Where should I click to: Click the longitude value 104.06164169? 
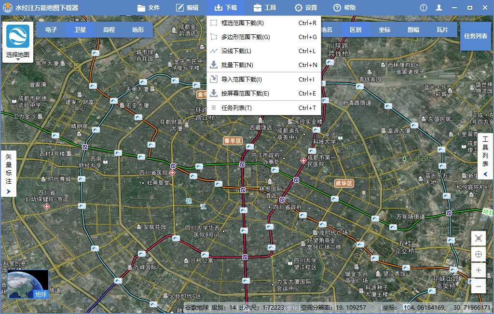point(425,307)
